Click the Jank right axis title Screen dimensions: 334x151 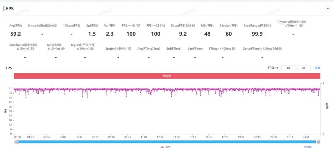point(327,106)
